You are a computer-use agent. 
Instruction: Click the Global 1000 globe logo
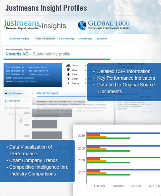click(x=82, y=25)
